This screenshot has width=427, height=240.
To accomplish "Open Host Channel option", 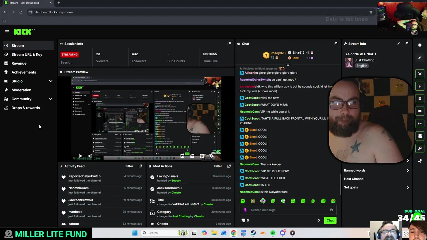I will coord(354,179).
